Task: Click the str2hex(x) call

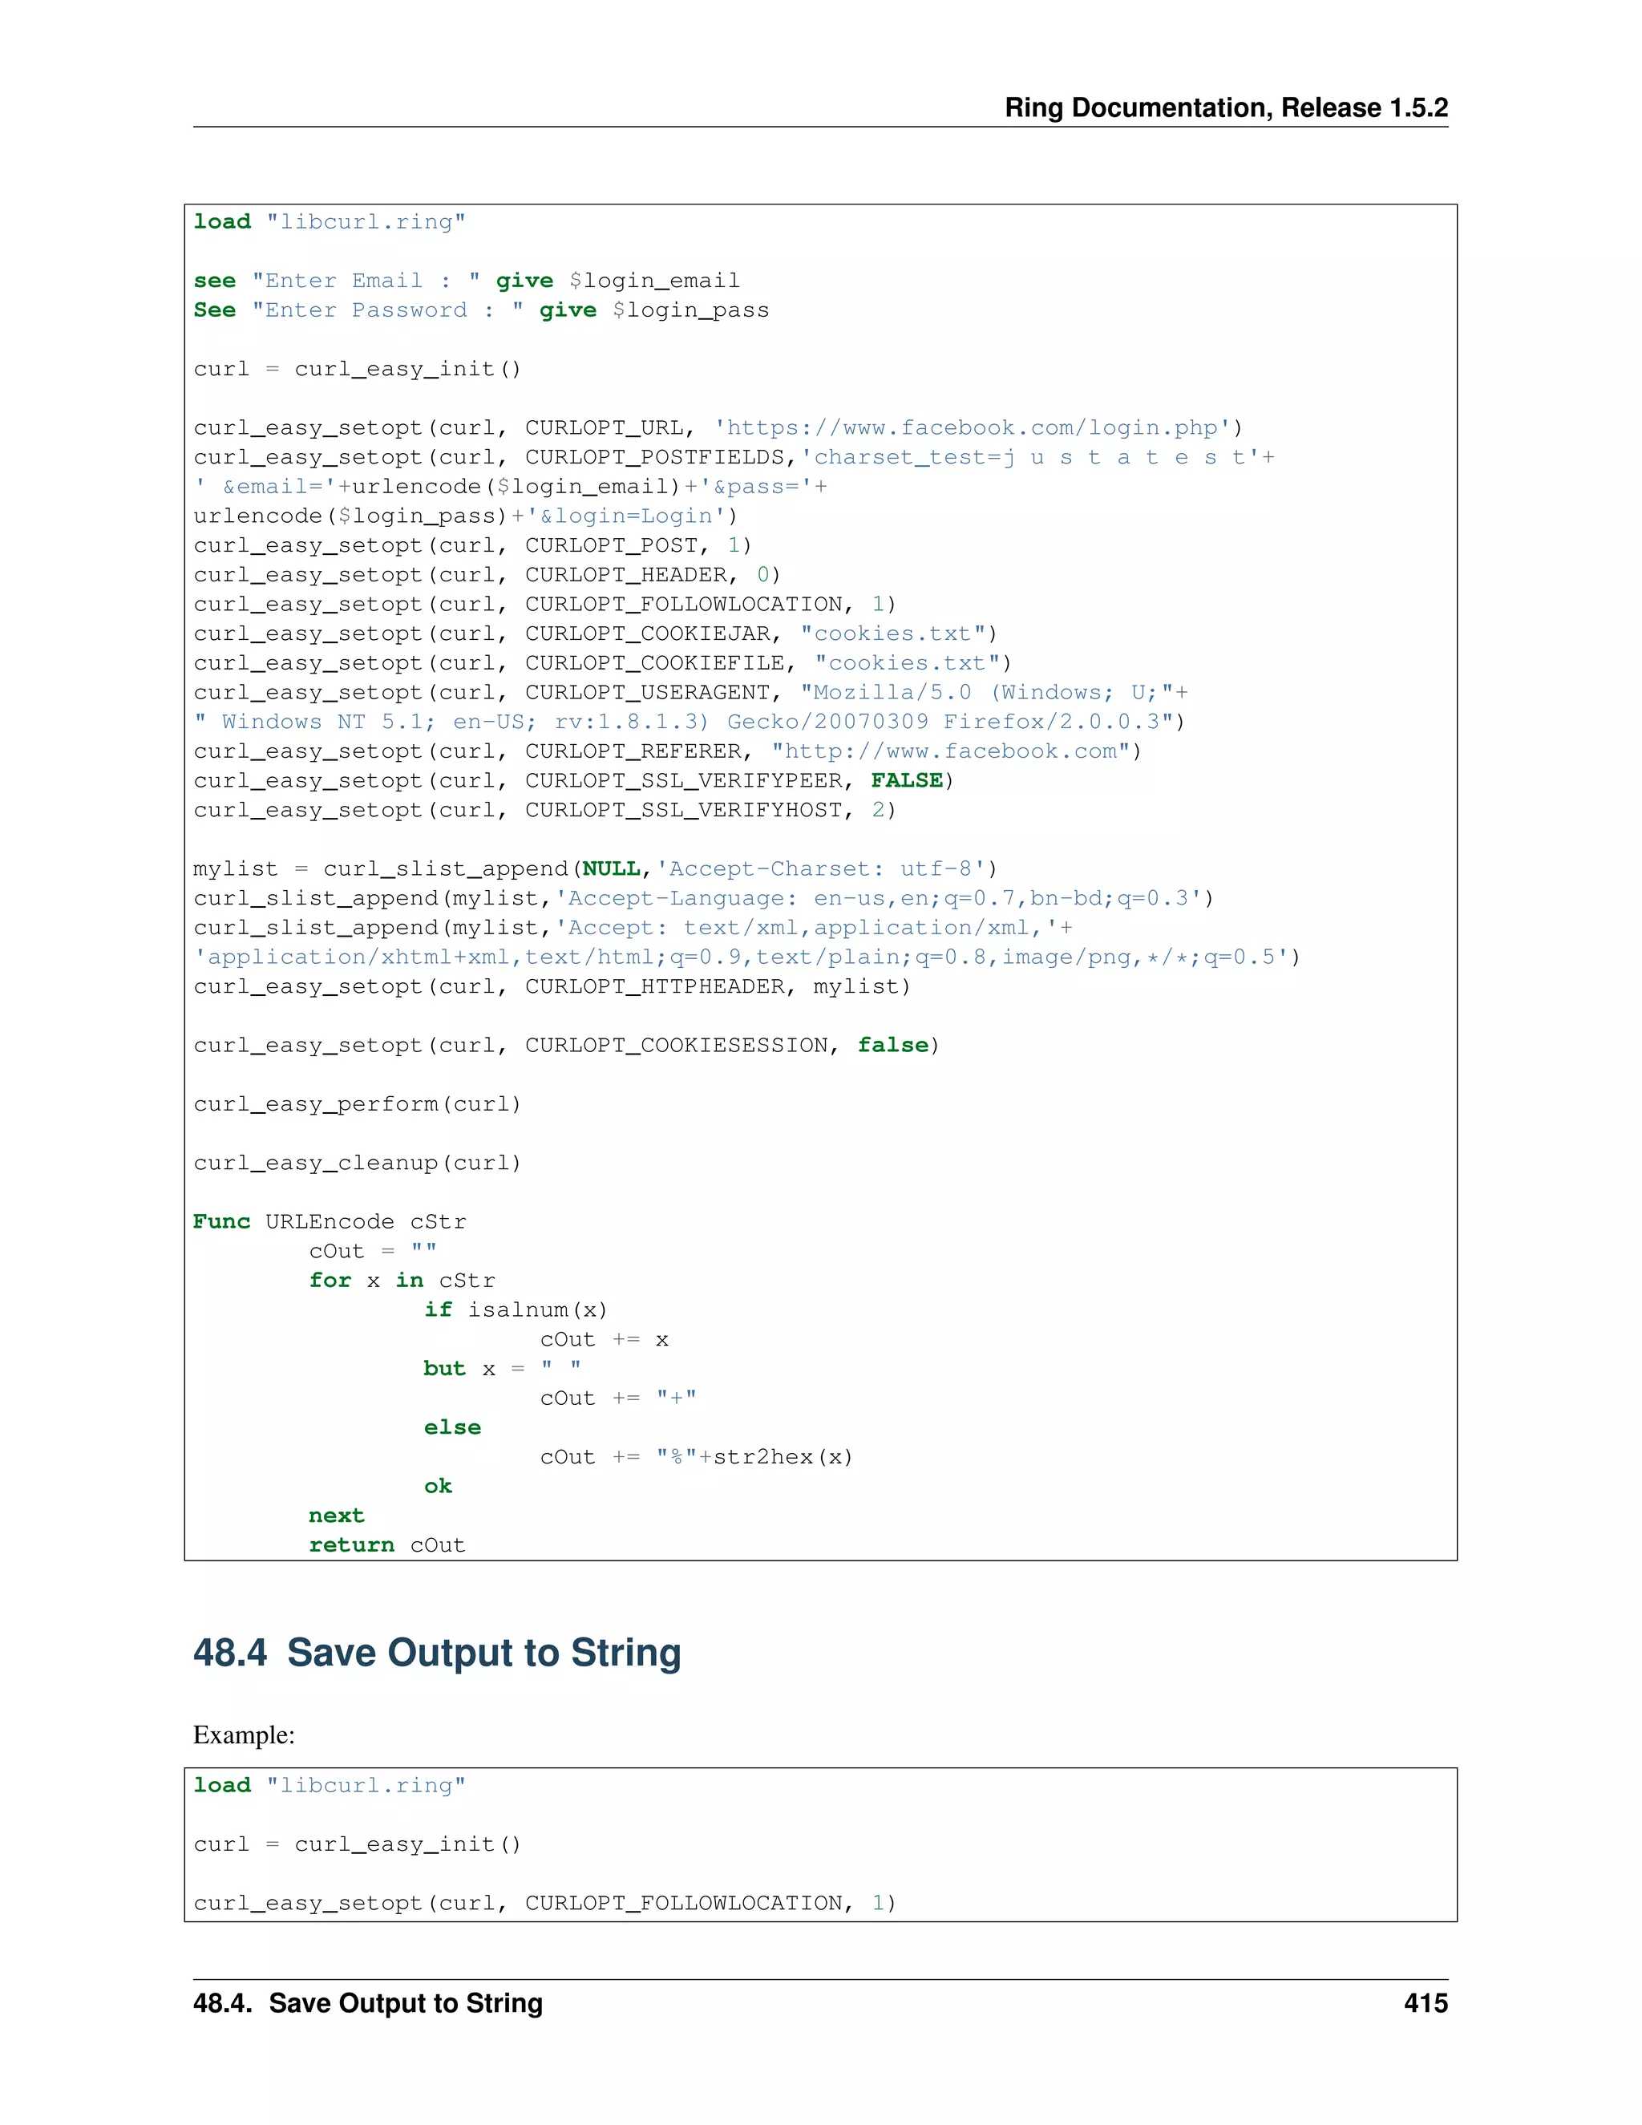Action: tap(783, 1456)
